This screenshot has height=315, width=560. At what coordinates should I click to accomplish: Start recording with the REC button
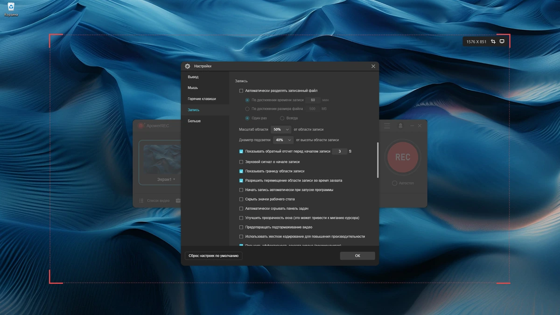tap(403, 157)
